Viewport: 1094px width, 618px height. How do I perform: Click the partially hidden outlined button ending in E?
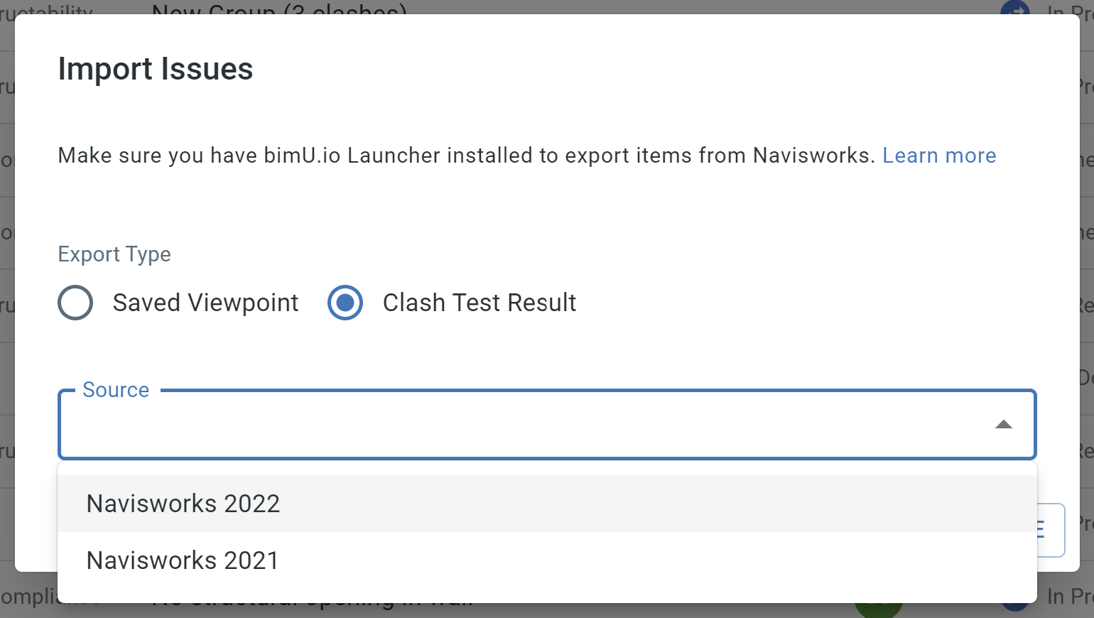tap(1051, 530)
